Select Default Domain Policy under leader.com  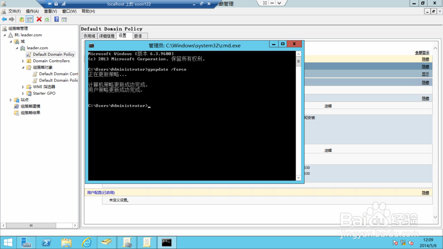point(54,54)
